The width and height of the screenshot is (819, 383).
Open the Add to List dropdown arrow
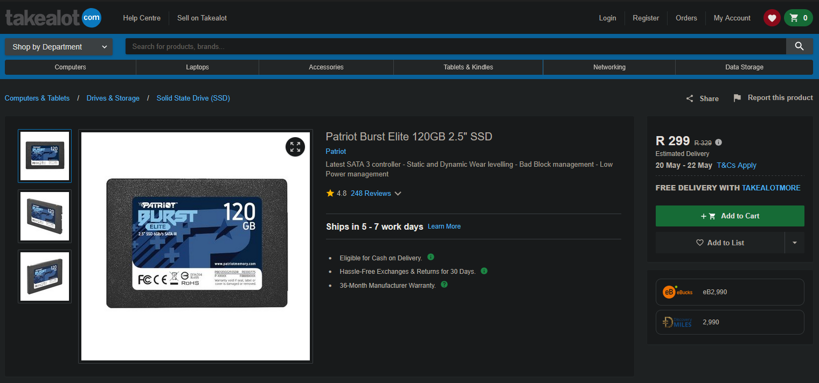point(795,243)
